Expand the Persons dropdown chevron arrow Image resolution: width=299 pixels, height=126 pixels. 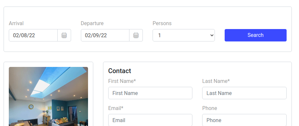212,35
